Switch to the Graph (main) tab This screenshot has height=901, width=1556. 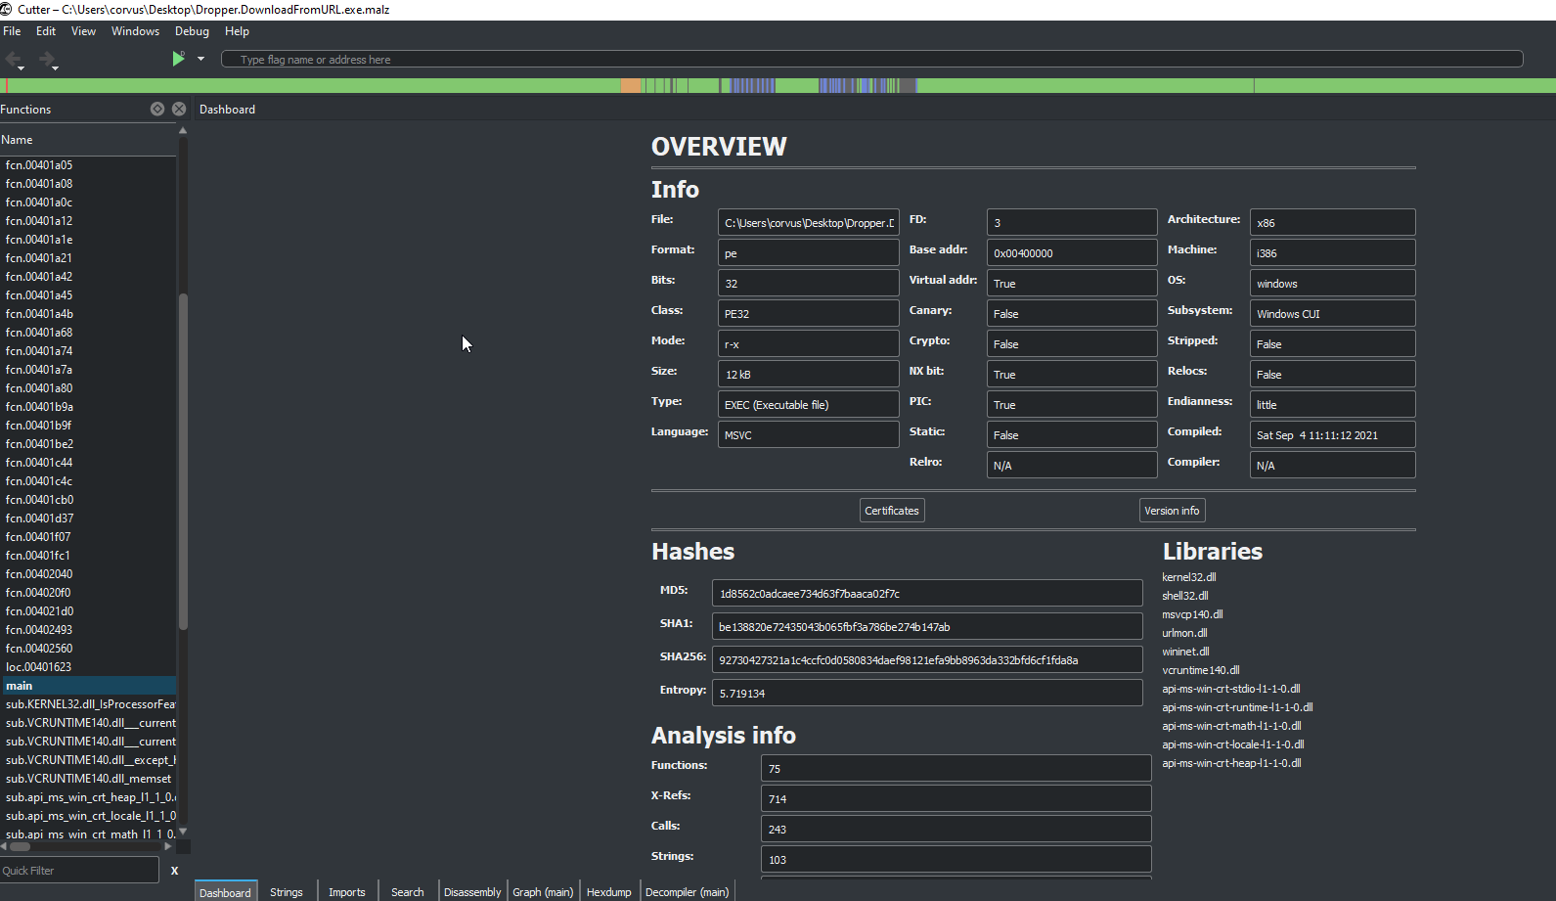[543, 892]
